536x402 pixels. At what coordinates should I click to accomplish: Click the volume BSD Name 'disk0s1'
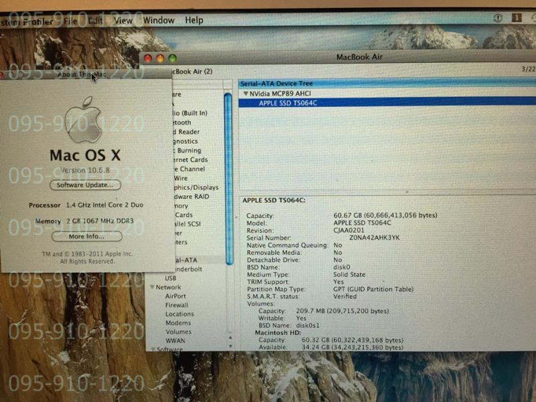(308, 326)
